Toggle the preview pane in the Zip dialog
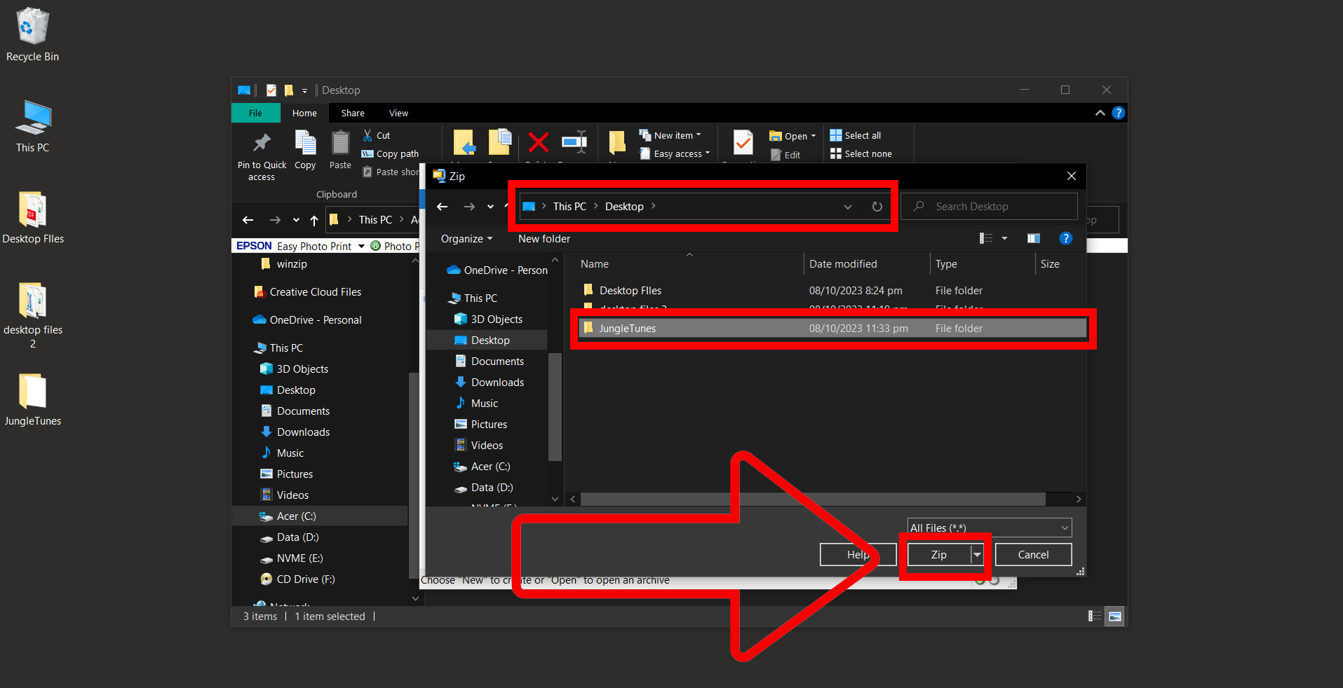 1033,238
